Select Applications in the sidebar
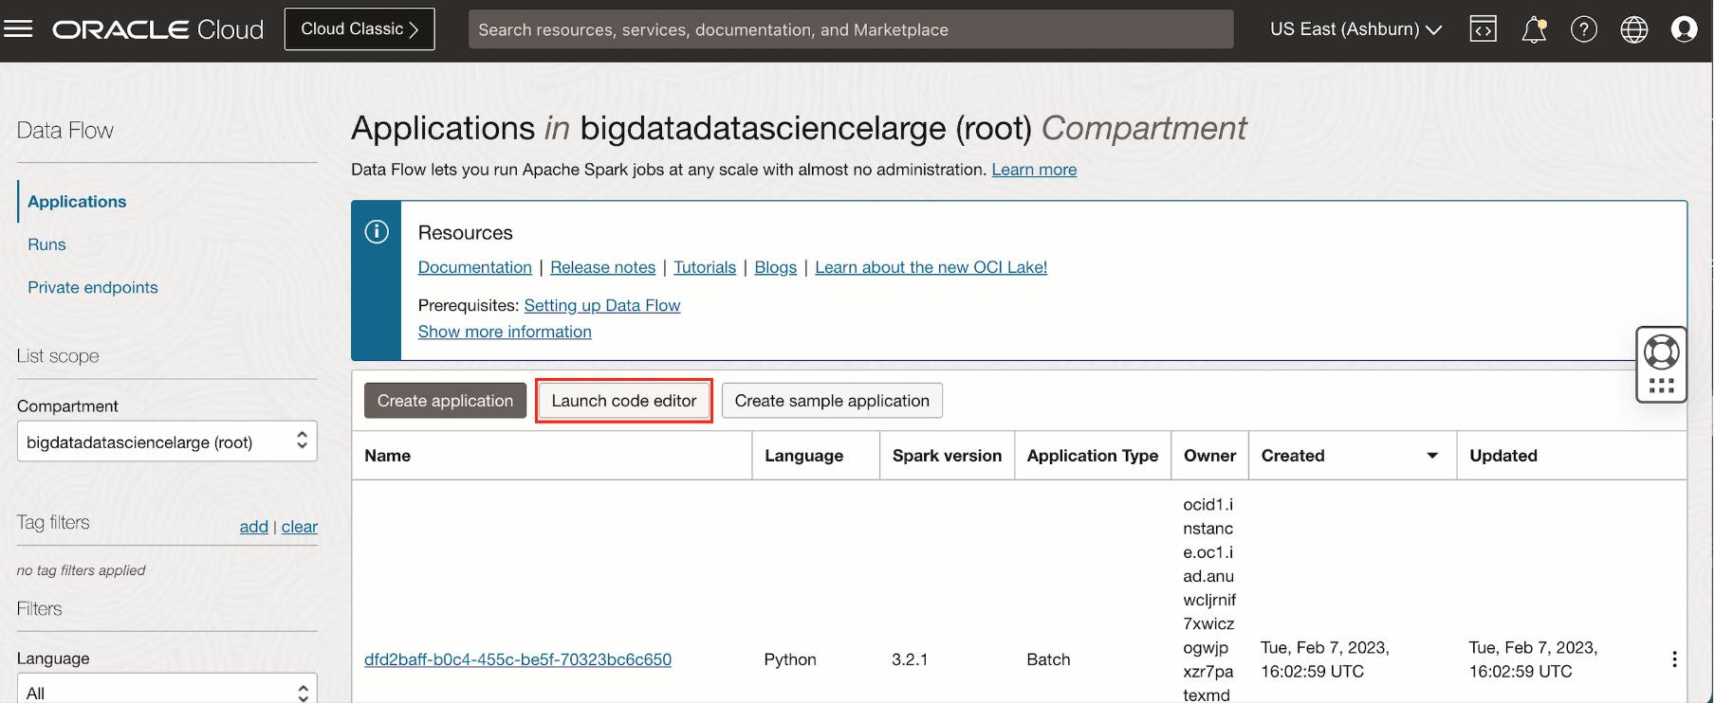Image resolution: width=1715 pixels, height=703 pixels. (x=77, y=202)
